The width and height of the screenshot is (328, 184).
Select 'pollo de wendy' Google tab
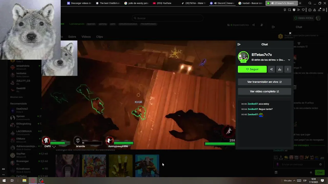coord(136,3)
